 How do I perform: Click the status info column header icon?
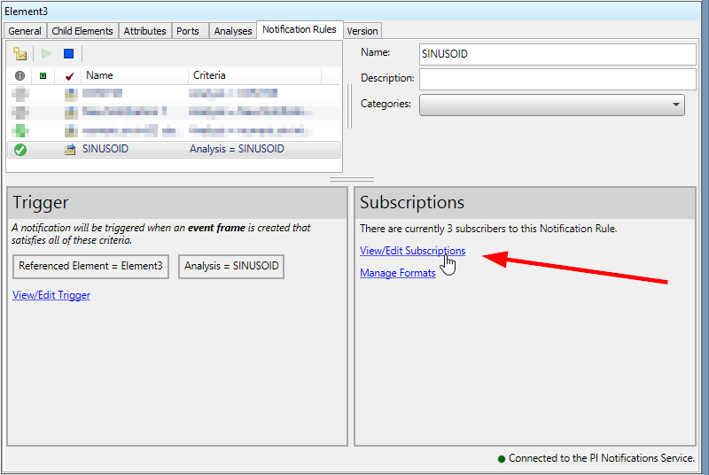19,76
